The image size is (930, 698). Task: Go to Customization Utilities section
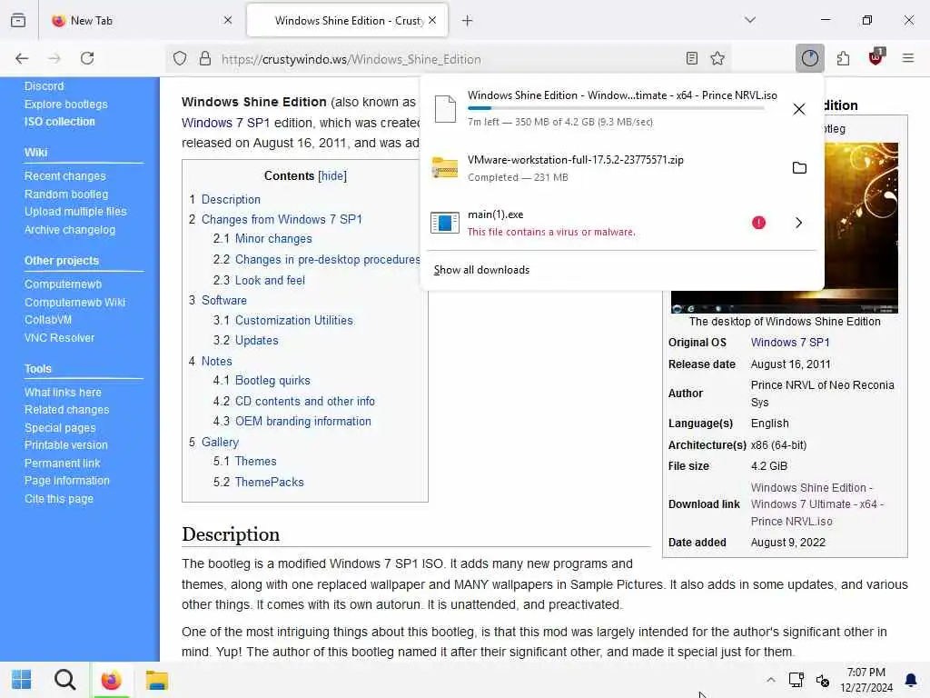pos(294,320)
